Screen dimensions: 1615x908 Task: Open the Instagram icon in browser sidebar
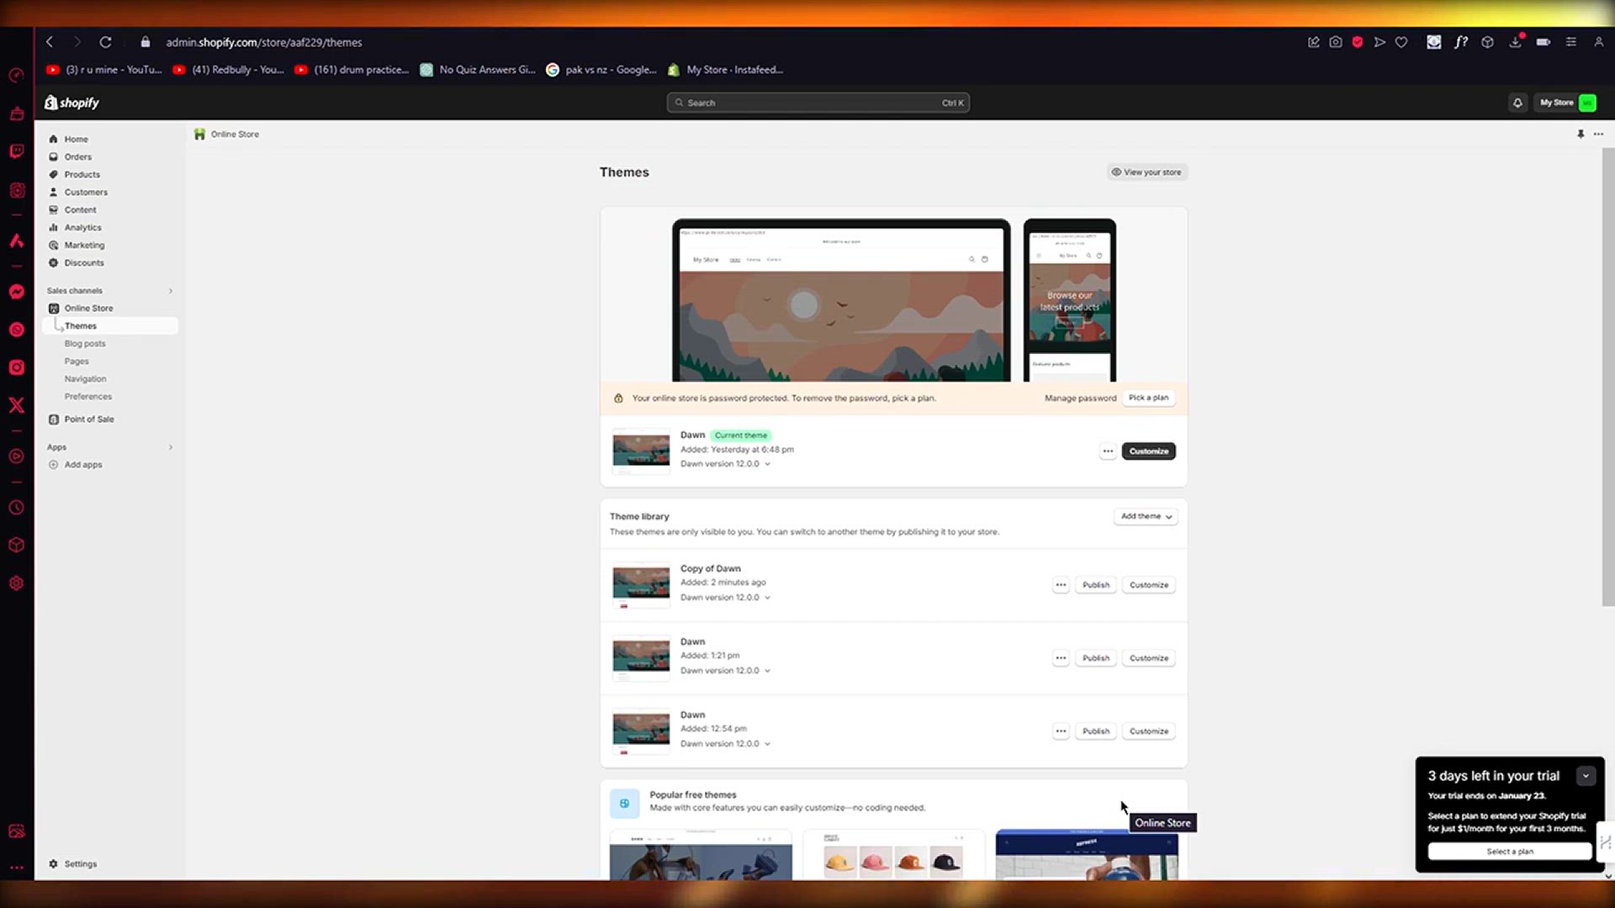coord(17,367)
